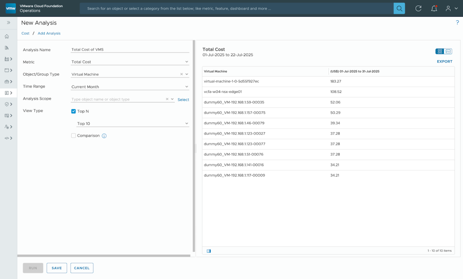Image resolution: width=463 pixels, height=279 pixels.
Task: Click the Virtual Machine column header
Action: tap(265, 71)
